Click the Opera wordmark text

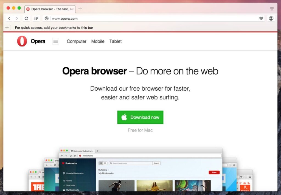click(x=38, y=41)
